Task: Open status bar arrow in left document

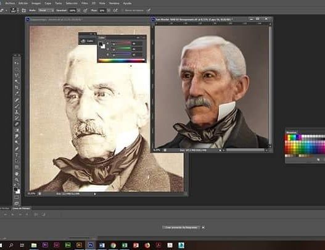Action: click(95, 194)
